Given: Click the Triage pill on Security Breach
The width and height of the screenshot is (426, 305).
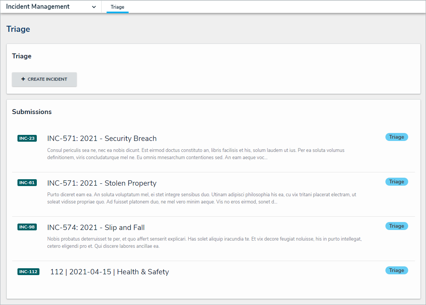Looking at the screenshot, I should 396,137.
